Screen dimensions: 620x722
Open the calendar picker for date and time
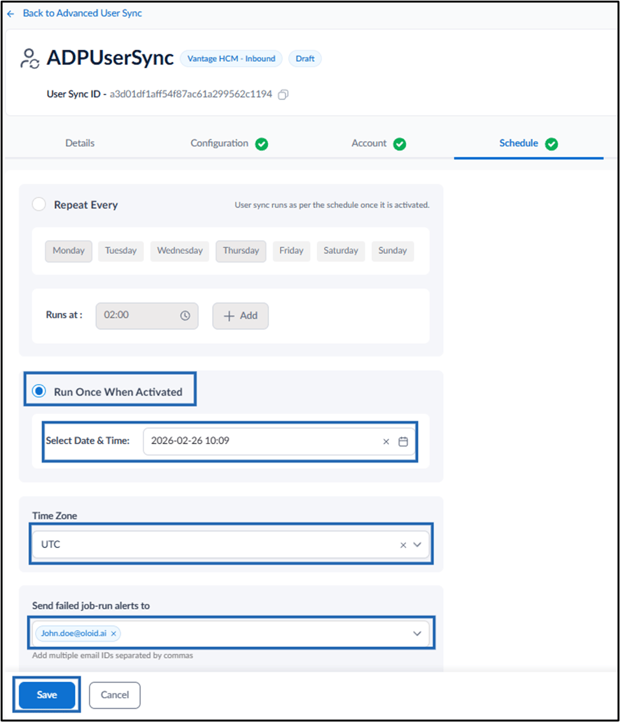(403, 442)
